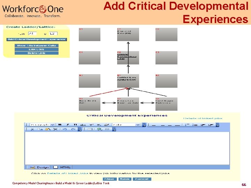Viewport: 251px width, 188px height.
Task: Select the D2 Registered Nurse cell
Action: [x=128, y=34]
